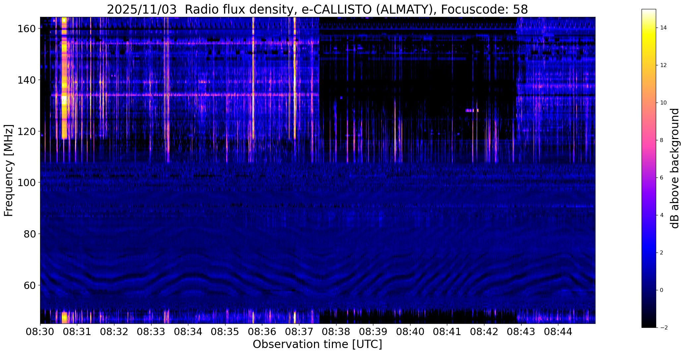The width and height of the screenshot is (685, 354).
Task: Click the colorbar tick value 10
Action: [663, 103]
